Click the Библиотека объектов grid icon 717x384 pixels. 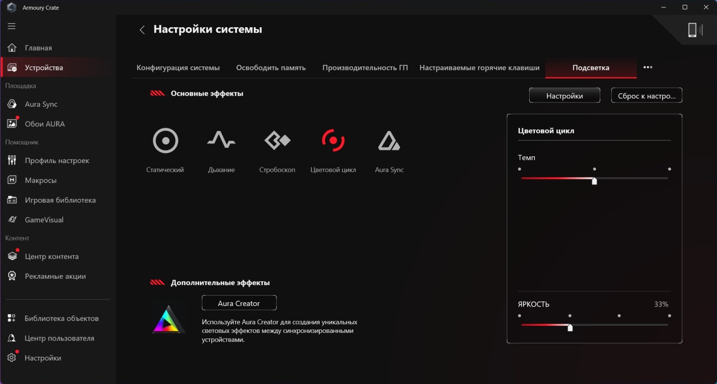coord(12,318)
